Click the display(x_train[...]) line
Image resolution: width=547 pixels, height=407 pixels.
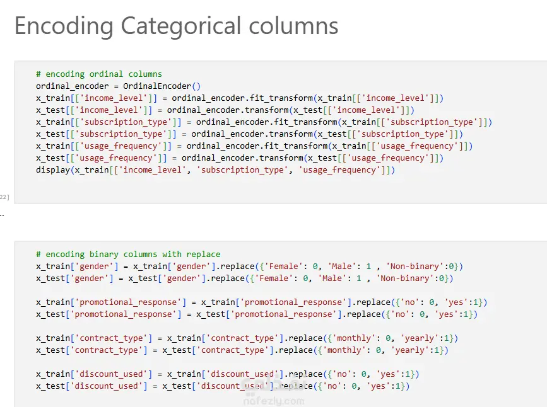(215, 170)
